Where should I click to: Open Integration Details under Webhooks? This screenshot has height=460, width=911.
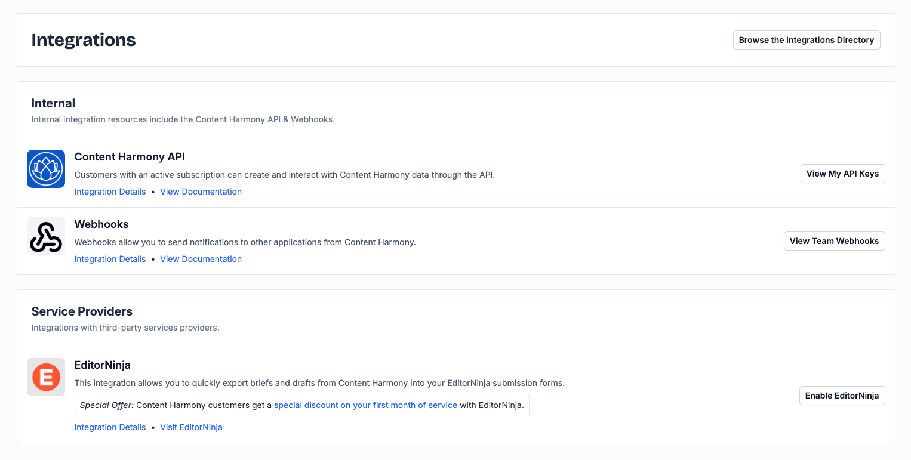point(110,259)
